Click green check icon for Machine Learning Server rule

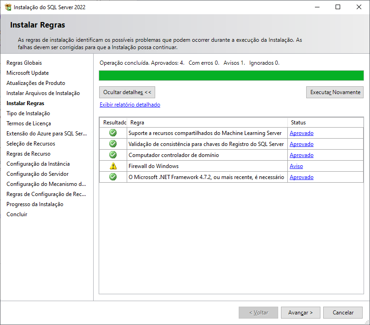113,133
